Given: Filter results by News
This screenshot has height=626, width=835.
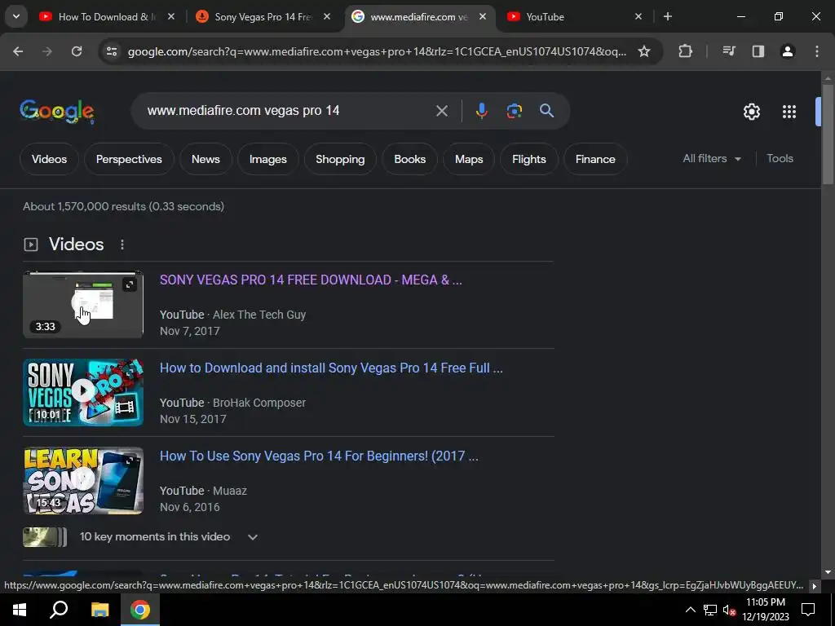Looking at the screenshot, I should click(x=205, y=159).
